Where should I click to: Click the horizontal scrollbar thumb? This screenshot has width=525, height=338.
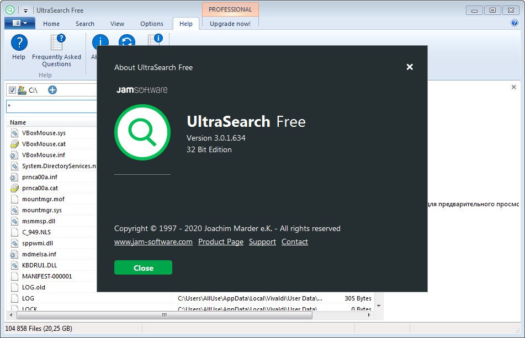point(165,315)
